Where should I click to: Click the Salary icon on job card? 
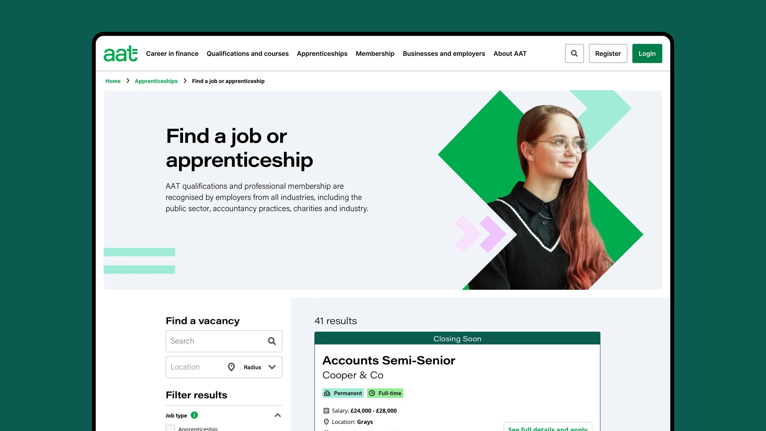(x=326, y=411)
